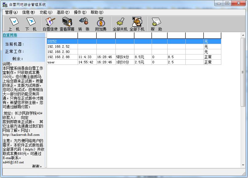Open the 信息(M) menu
This screenshot has width=248, height=178.
28,12
